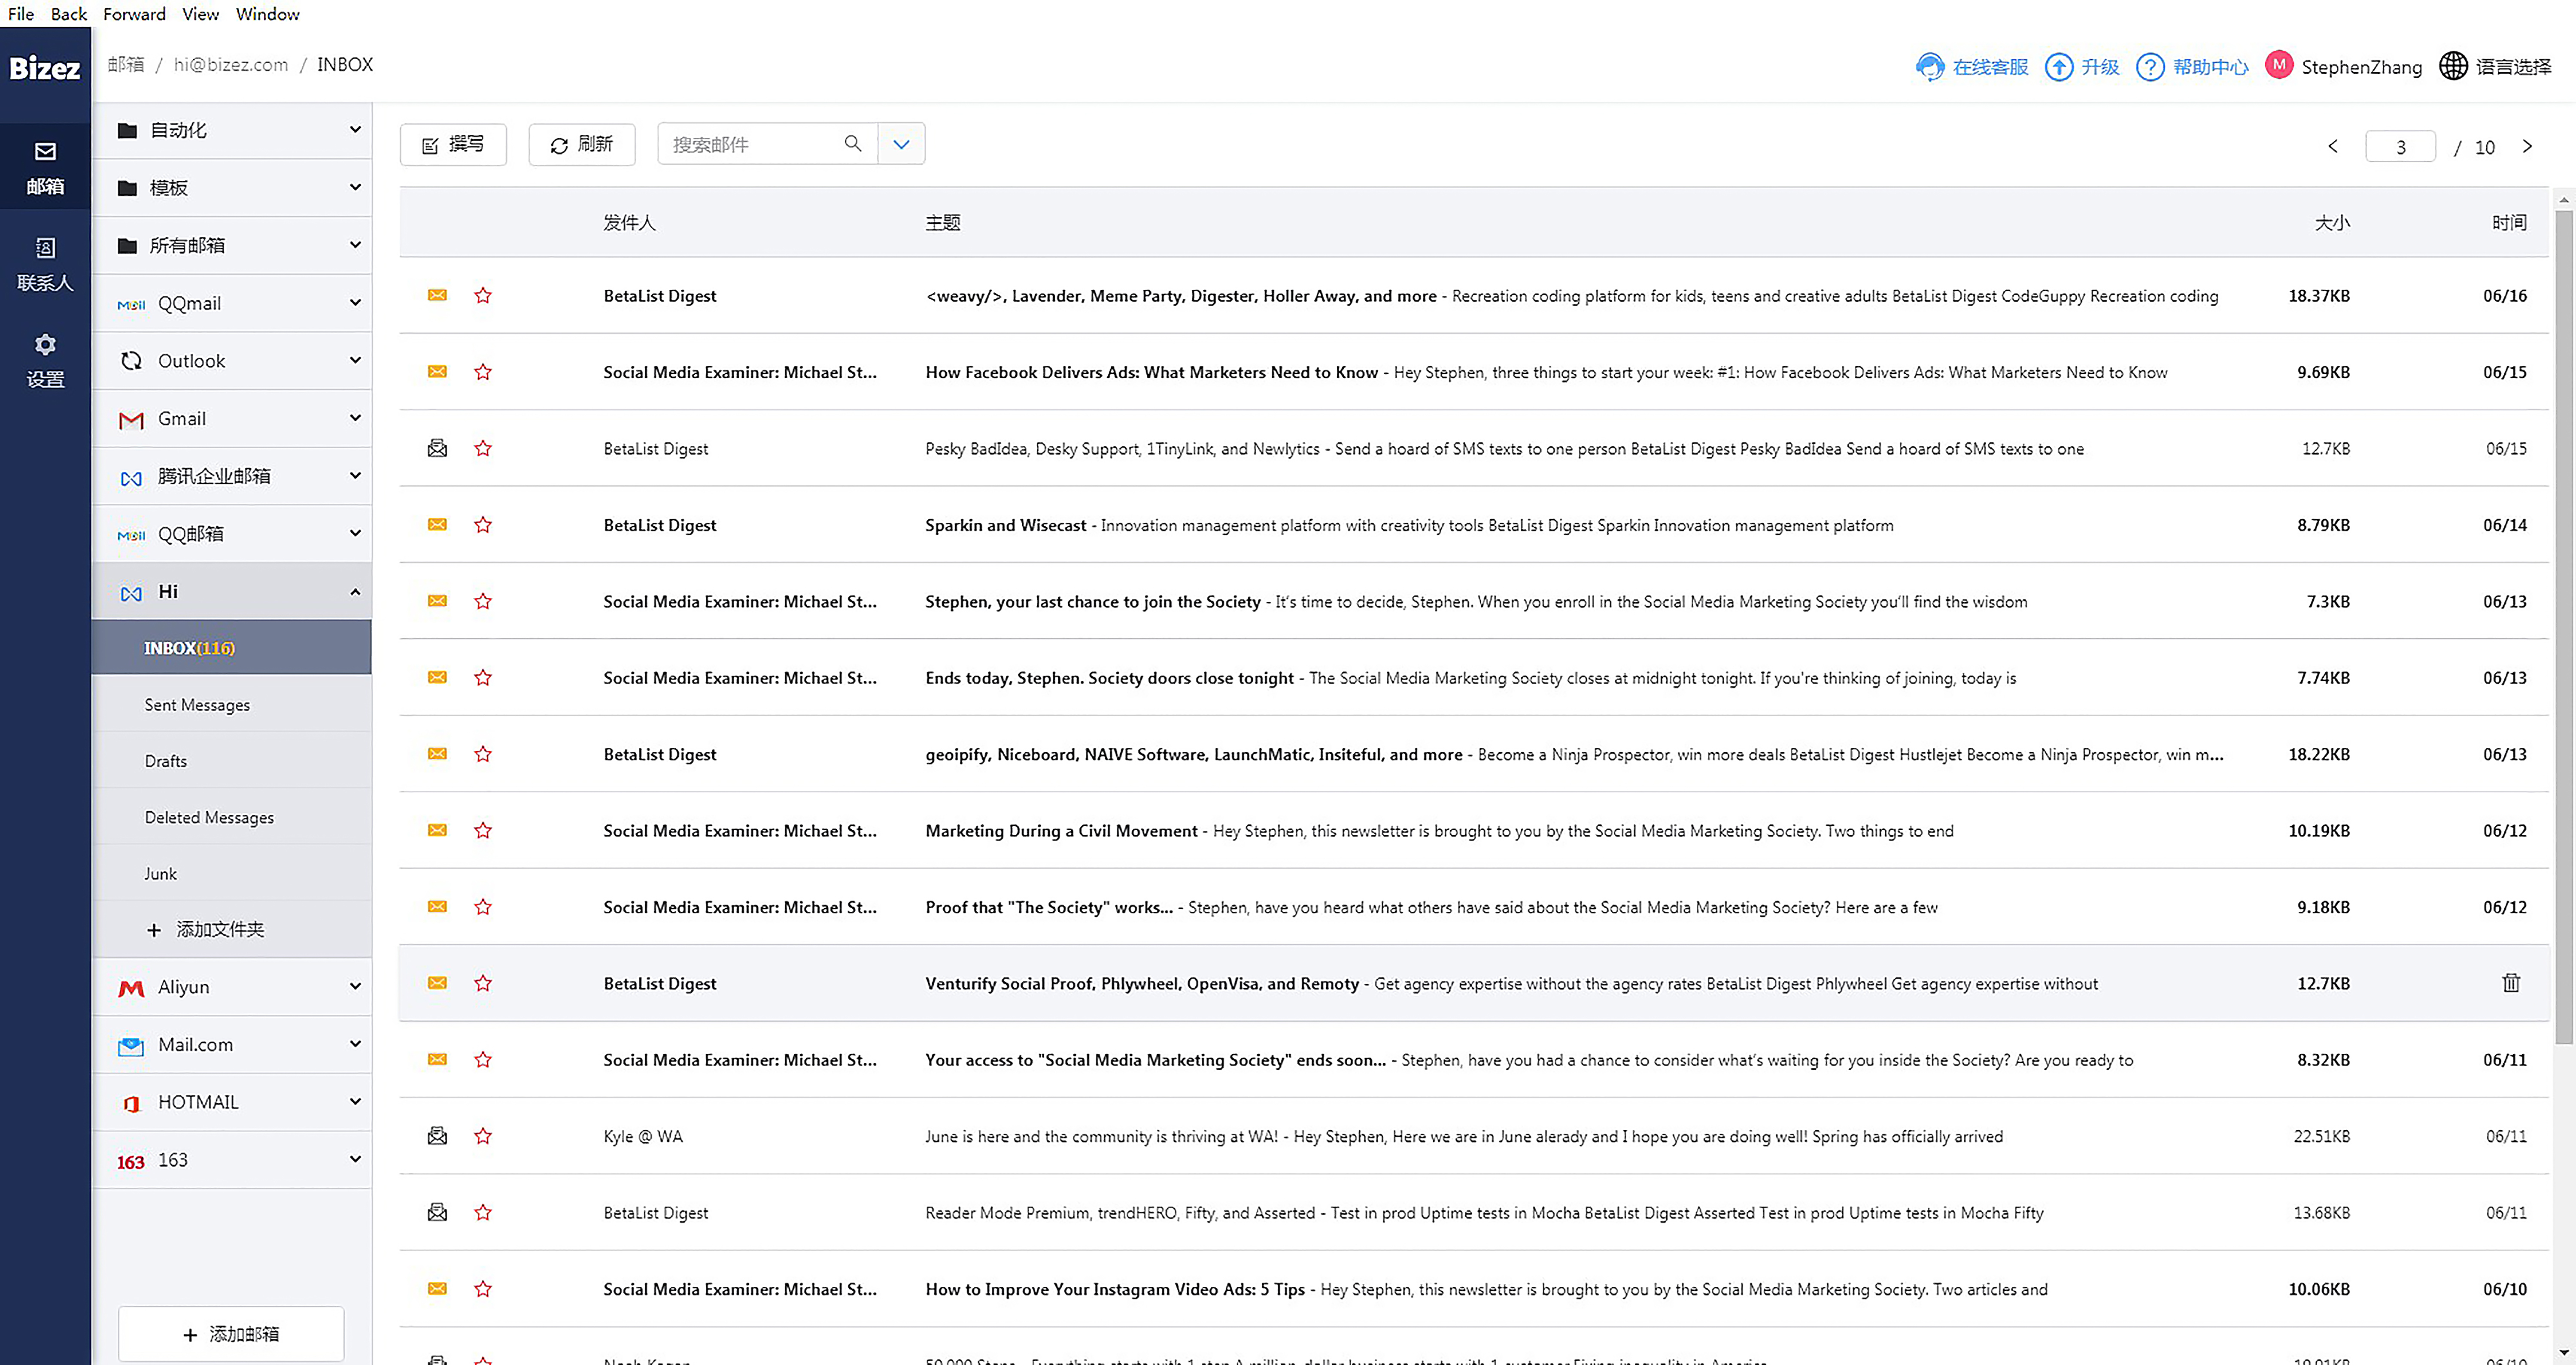Open 语言选择 language selector
2576x1365 pixels.
[x=2495, y=66]
